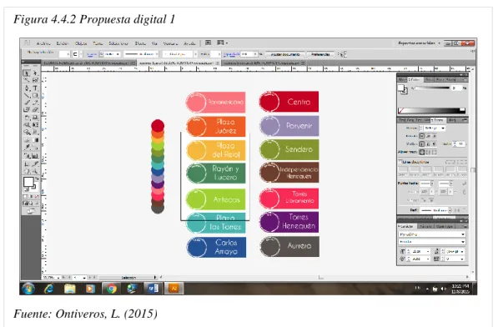Open stroke weight Grosor dropdown in Trazo panel
Viewport: 498px width, 327px height.
(443, 128)
